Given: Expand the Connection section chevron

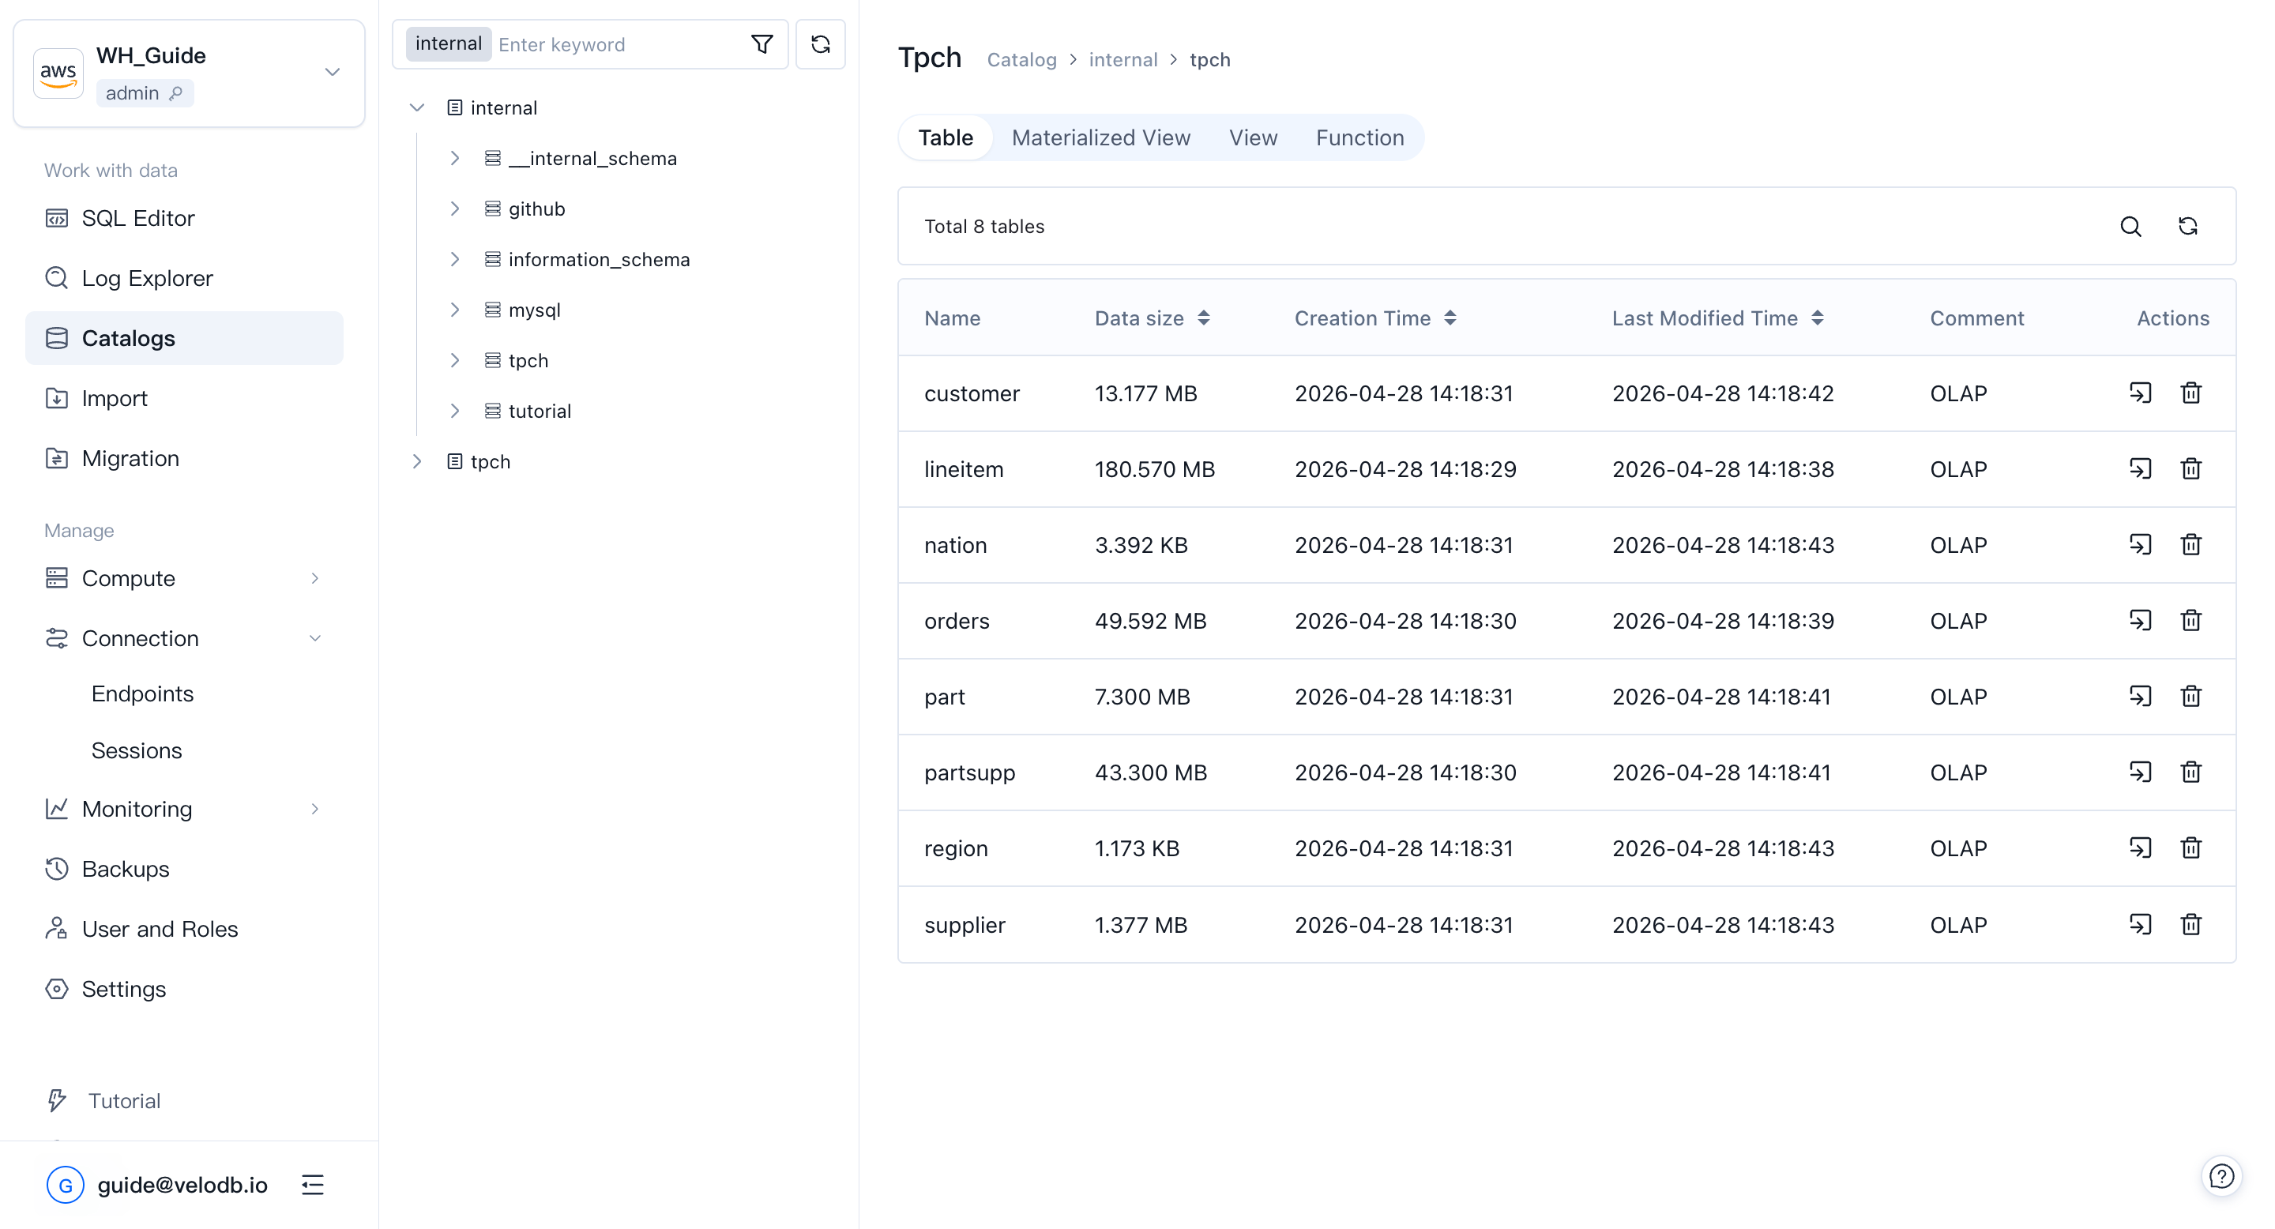Looking at the screenshot, I should tap(315, 637).
